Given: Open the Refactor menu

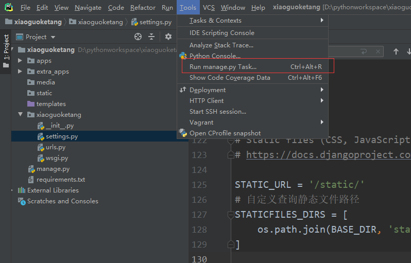Looking at the screenshot, I should [x=143, y=8].
